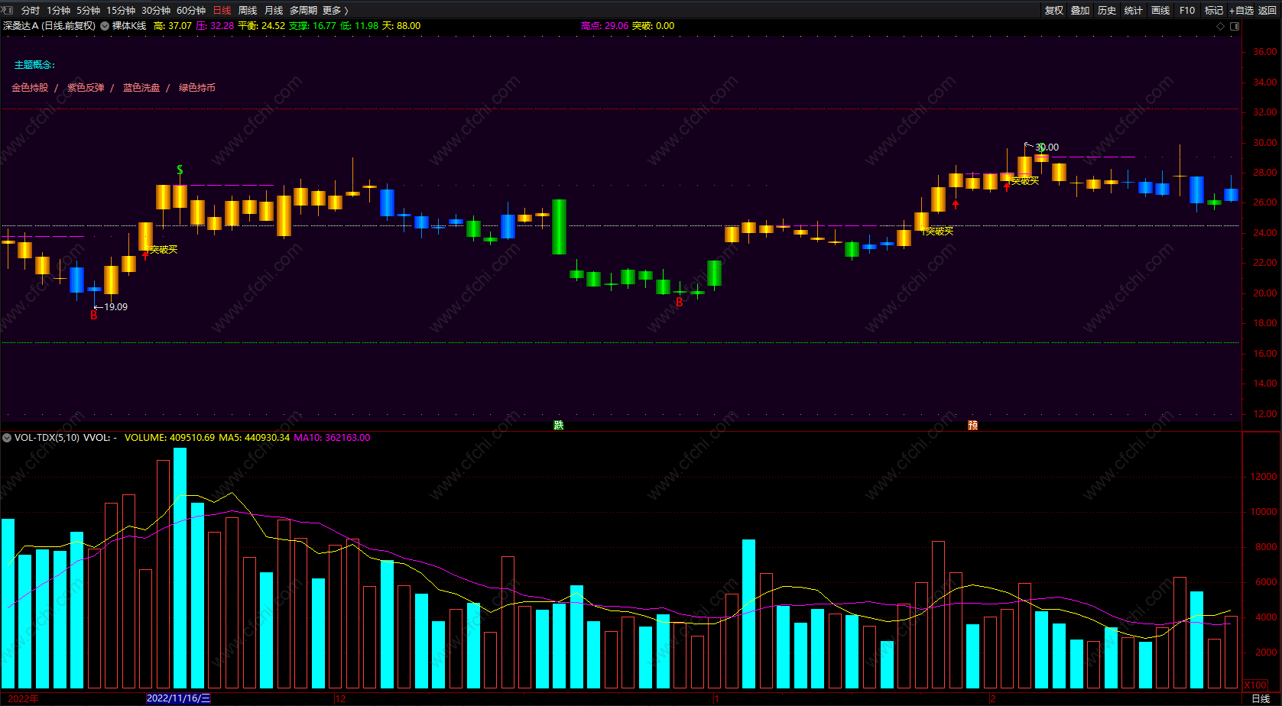This screenshot has height=706, width=1282.
Task: Select the 15分钟 period tab
Action: [121, 10]
